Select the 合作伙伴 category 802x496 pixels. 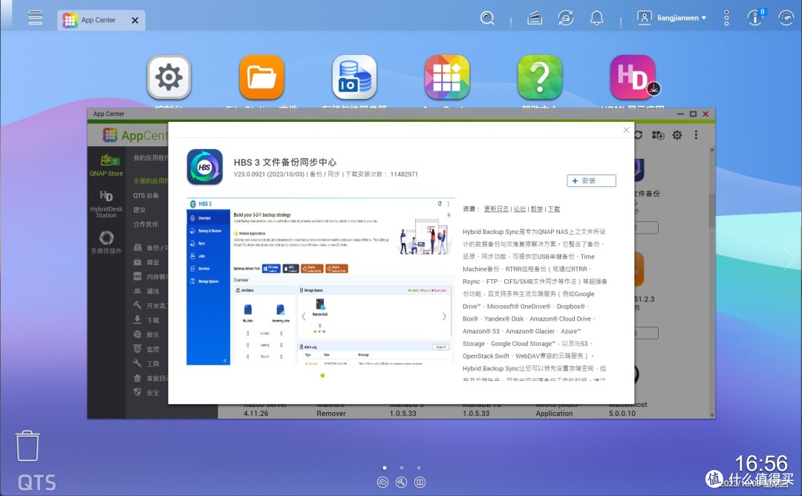click(x=146, y=224)
